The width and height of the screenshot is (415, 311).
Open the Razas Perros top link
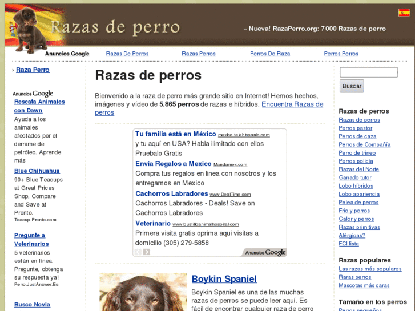(199, 54)
